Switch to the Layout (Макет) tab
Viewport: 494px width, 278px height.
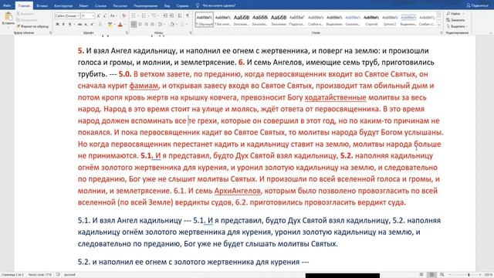(x=83, y=5)
